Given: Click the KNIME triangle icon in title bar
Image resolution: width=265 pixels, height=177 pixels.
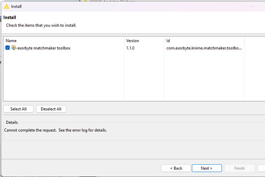Looking at the screenshot, I should click(5, 7).
